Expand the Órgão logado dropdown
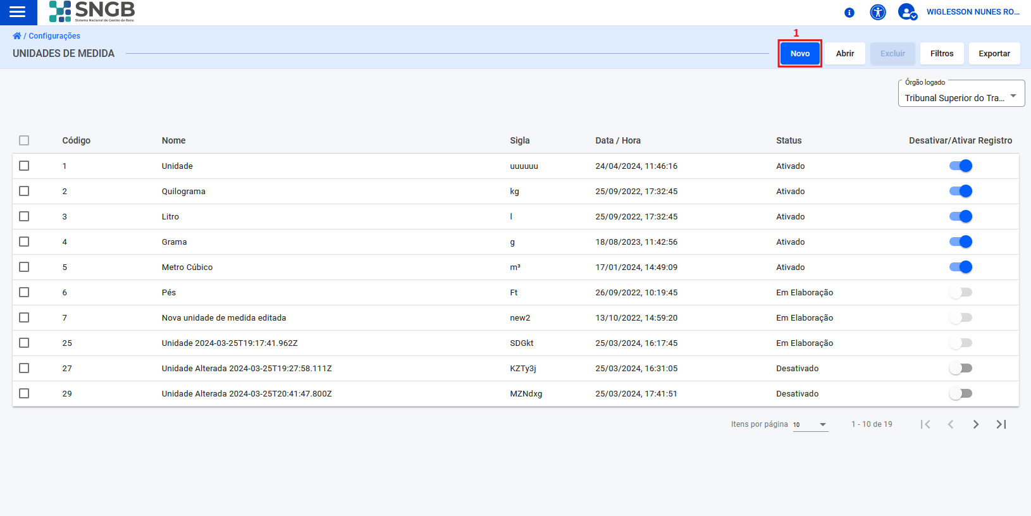 tap(961, 94)
